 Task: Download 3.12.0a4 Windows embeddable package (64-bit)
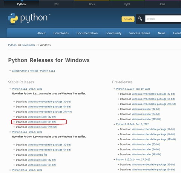153,99
